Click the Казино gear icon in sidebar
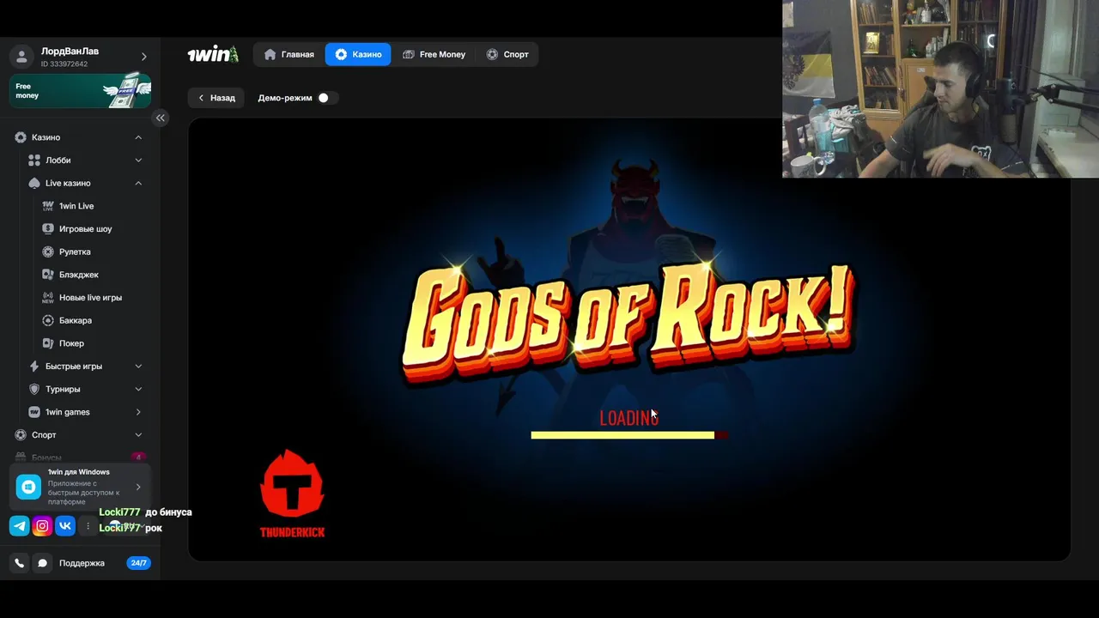The height and width of the screenshot is (618, 1099). pos(21,137)
